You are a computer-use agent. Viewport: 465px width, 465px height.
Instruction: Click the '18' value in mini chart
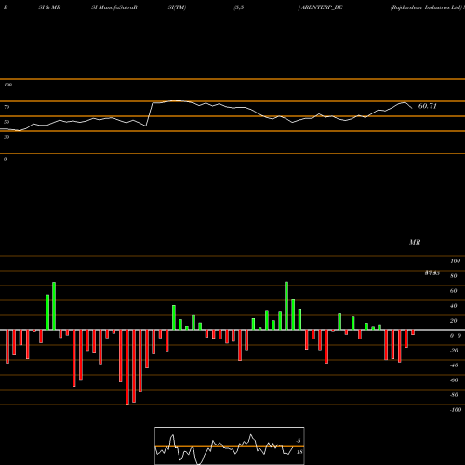[x=299, y=452]
